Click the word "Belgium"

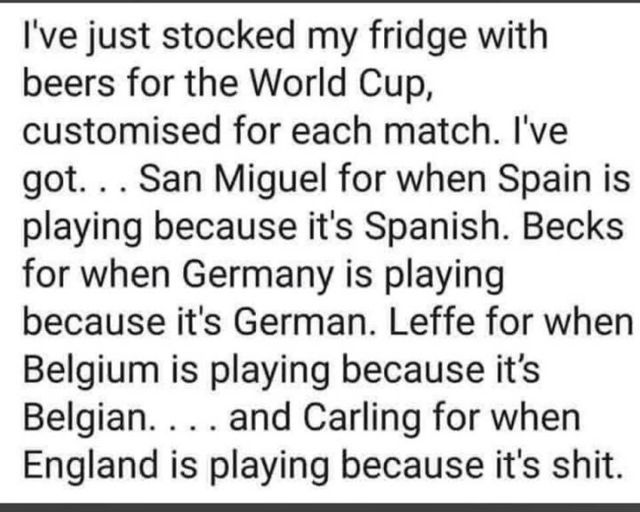tap(91, 369)
